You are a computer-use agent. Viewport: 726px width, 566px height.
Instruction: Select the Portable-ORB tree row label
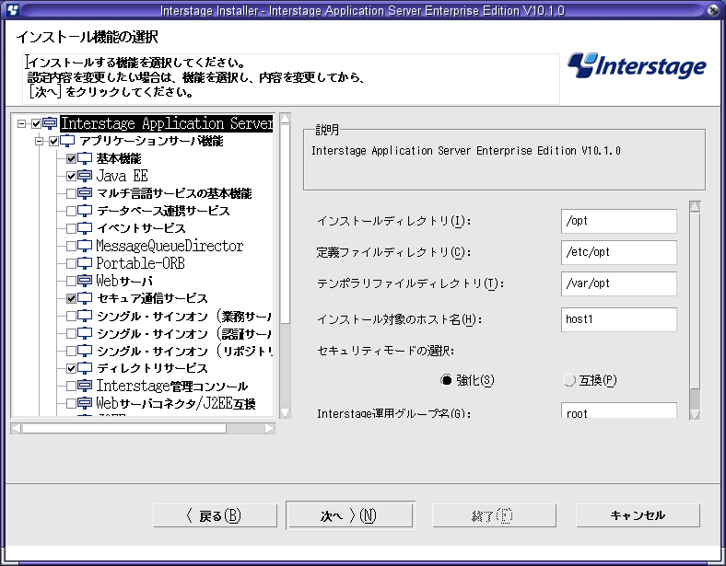tap(140, 263)
